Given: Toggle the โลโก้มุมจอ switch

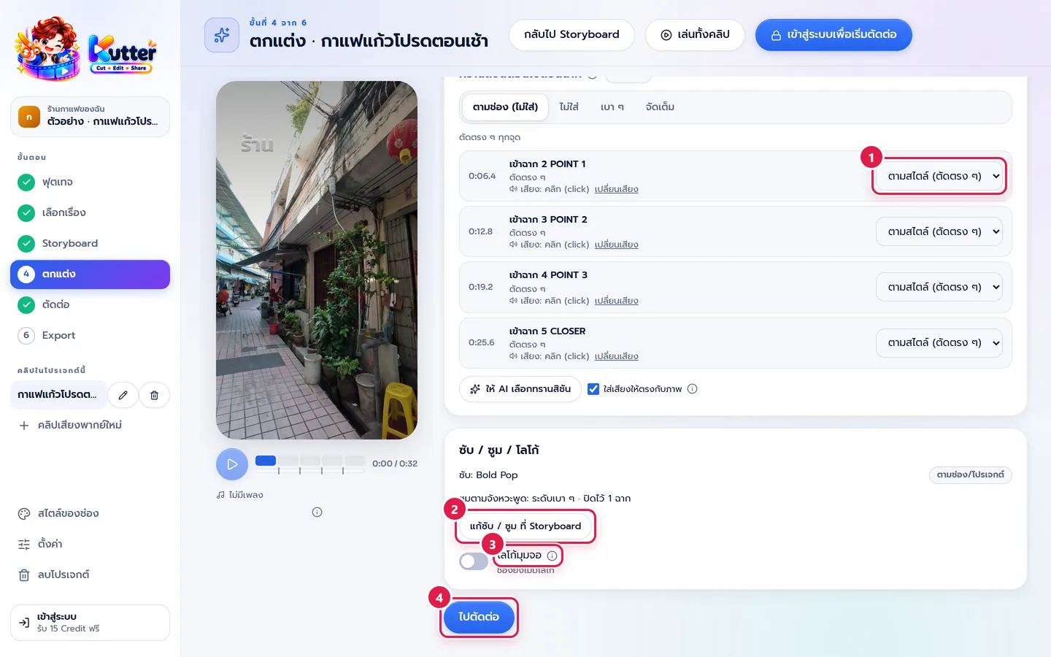Looking at the screenshot, I should [x=474, y=561].
